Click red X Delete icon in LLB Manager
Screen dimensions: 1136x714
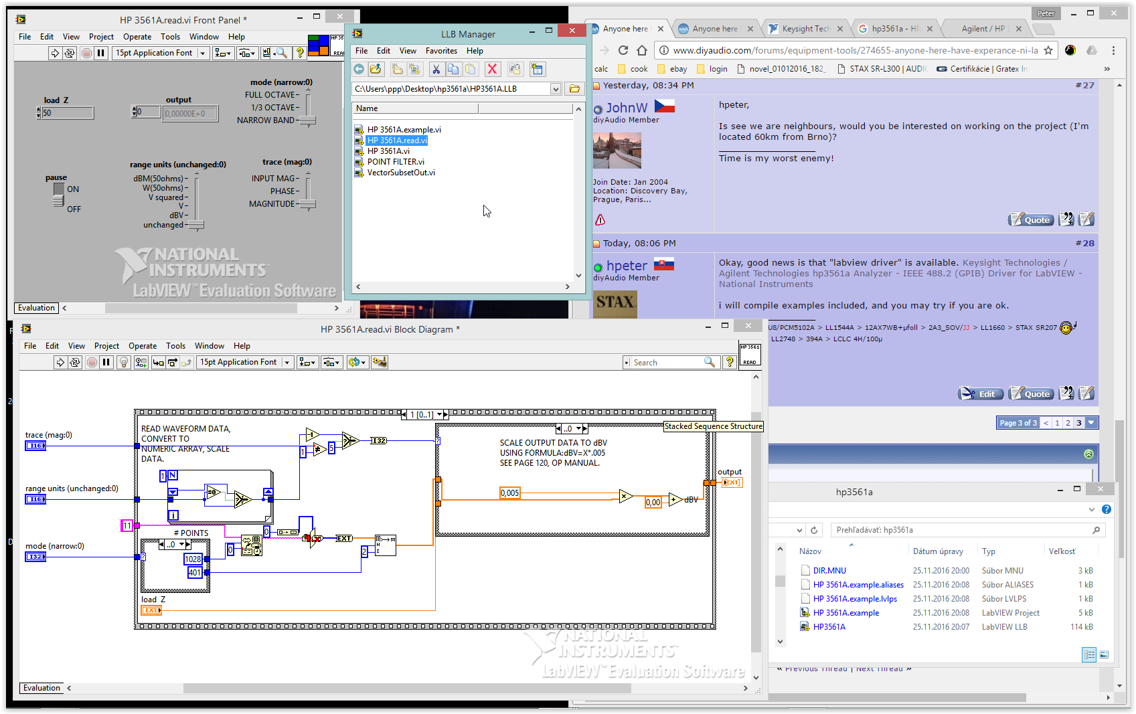coord(493,69)
